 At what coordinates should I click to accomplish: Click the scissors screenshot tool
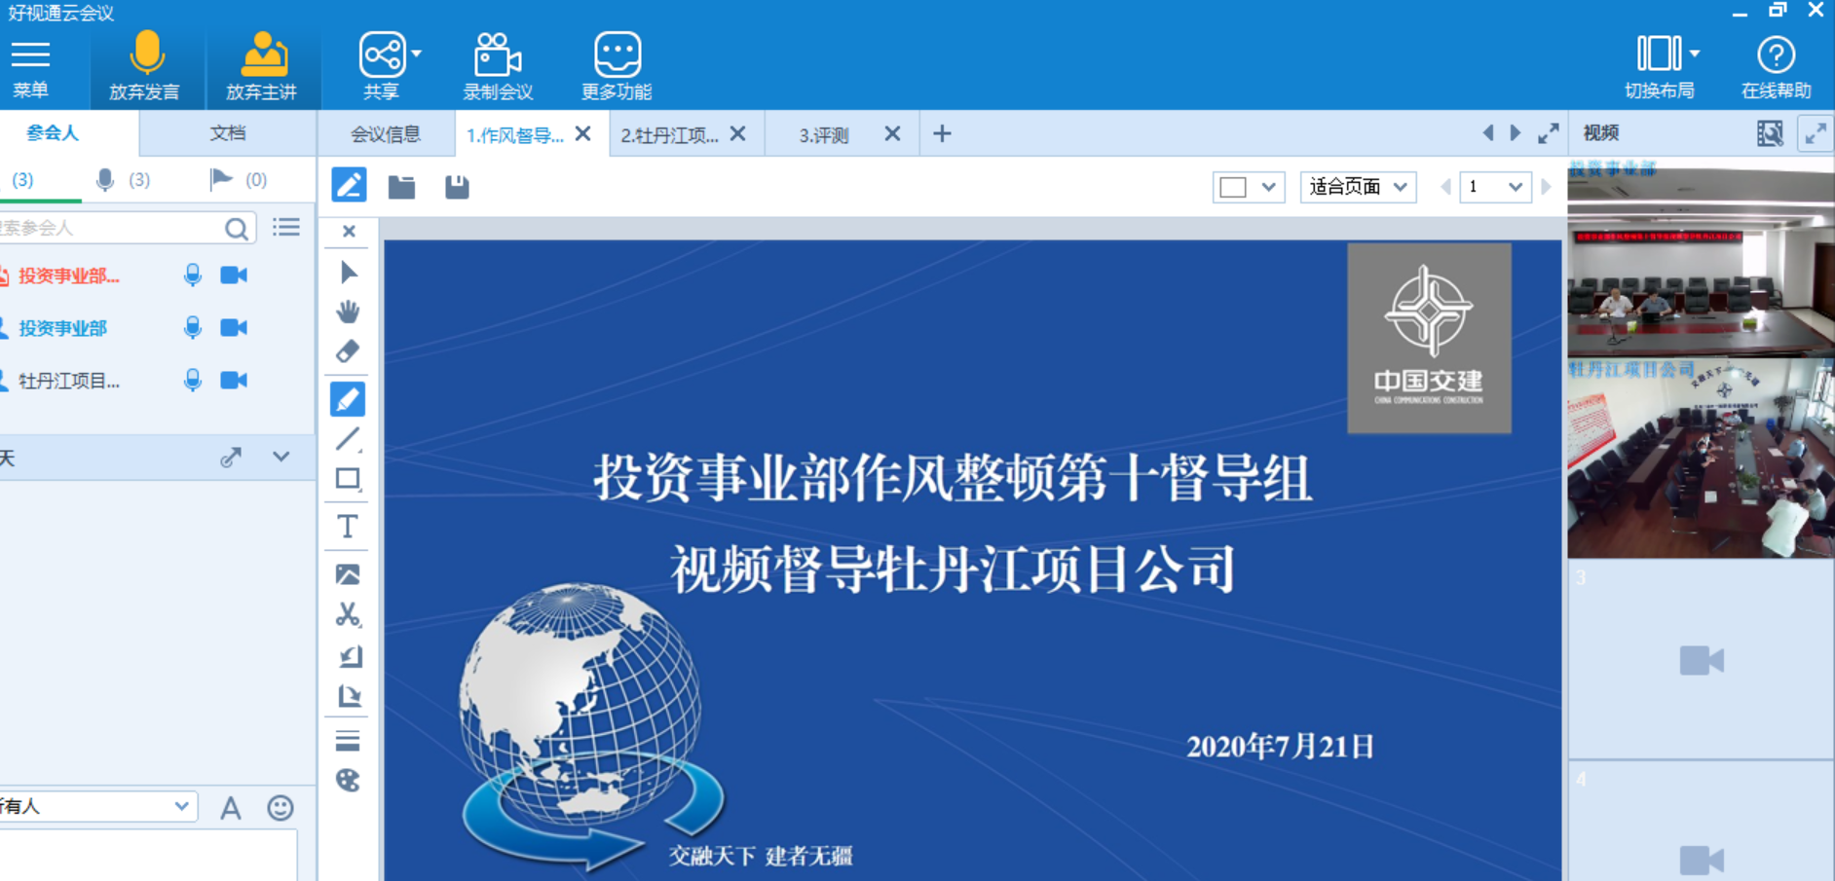coord(348,615)
